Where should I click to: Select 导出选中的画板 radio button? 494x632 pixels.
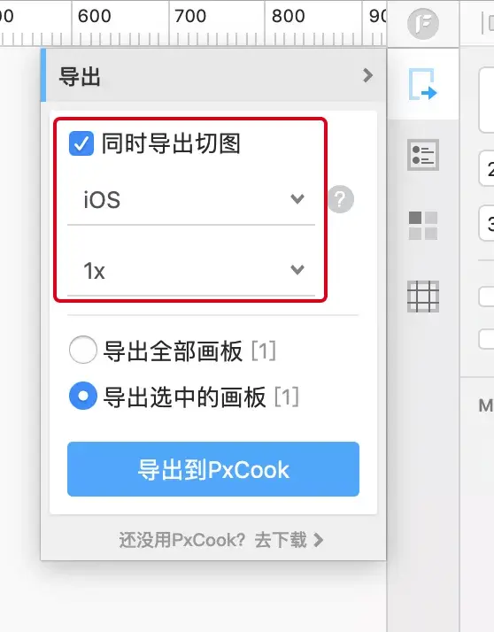tap(82, 396)
